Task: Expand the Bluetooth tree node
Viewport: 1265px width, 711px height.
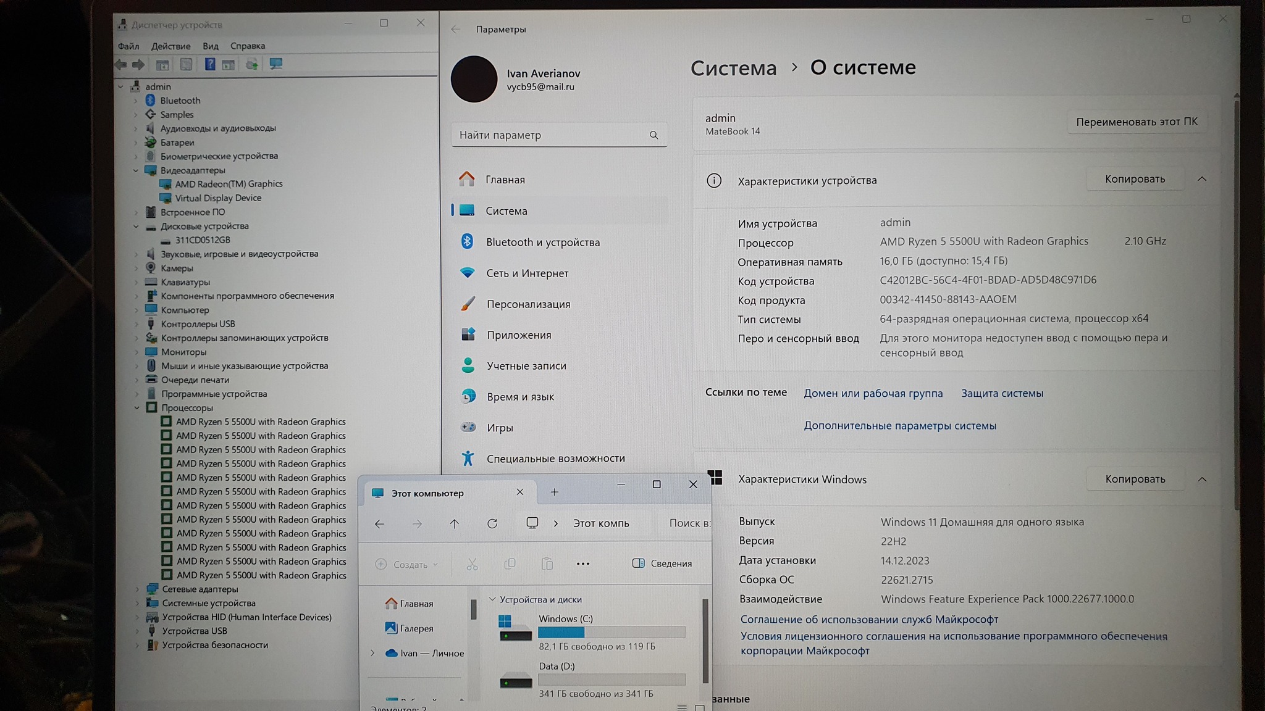Action: [x=136, y=101]
